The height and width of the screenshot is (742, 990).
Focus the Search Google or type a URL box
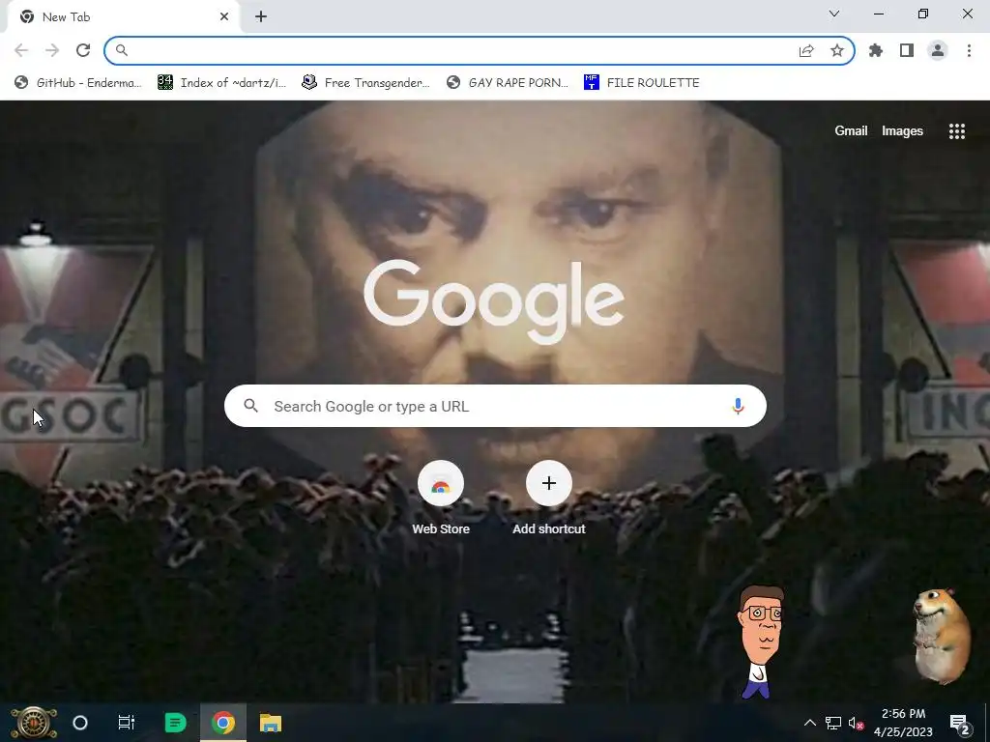pos(495,406)
